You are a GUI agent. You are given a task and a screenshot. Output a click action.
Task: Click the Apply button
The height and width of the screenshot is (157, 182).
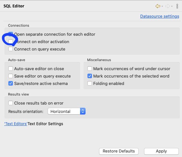pyautogui.click(x=161, y=151)
